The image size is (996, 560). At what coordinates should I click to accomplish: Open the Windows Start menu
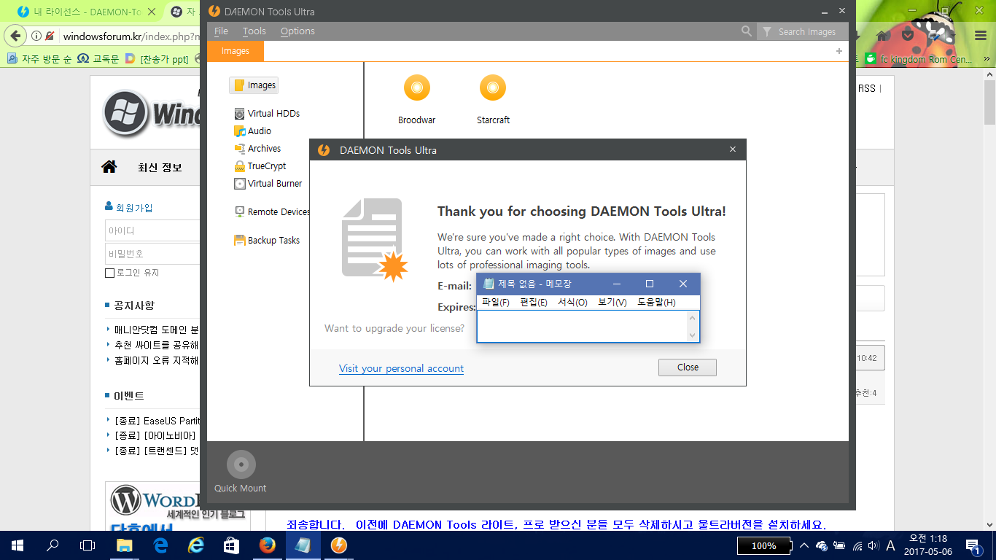(17, 545)
